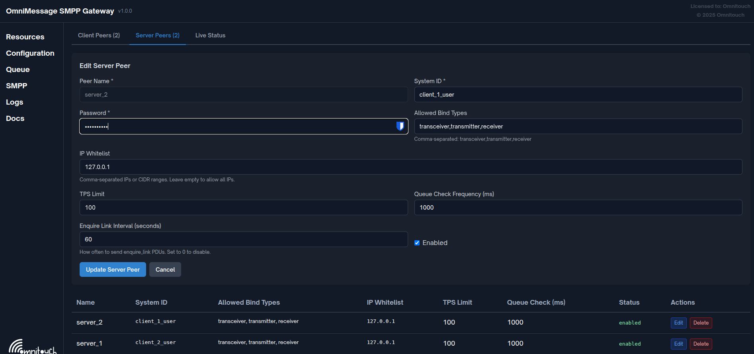
Task: Edit the server_1 peer row
Action: pyautogui.click(x=679, y=344)
